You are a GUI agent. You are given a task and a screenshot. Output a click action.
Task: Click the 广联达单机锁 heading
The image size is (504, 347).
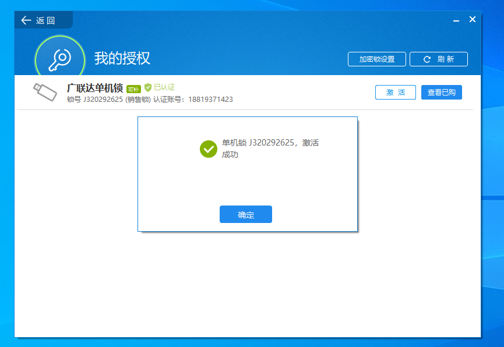95,88
